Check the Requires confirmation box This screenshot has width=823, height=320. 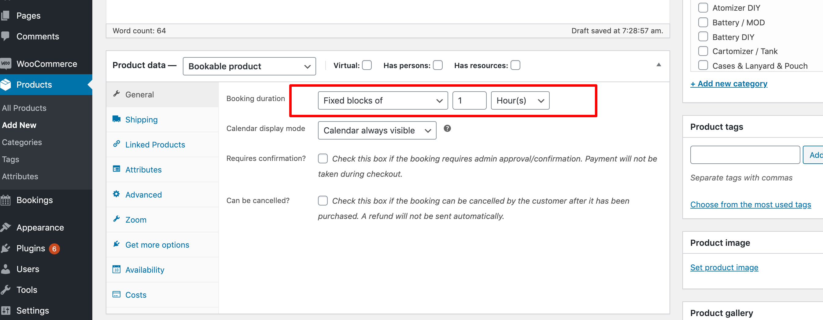323,158
